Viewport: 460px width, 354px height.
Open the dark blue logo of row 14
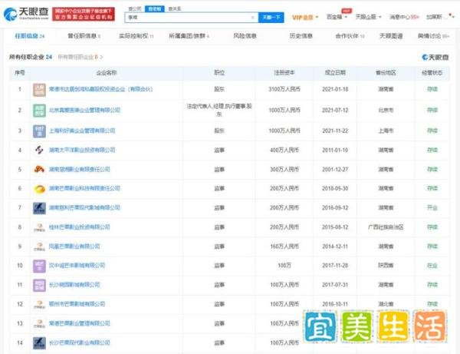coord(39,342)
